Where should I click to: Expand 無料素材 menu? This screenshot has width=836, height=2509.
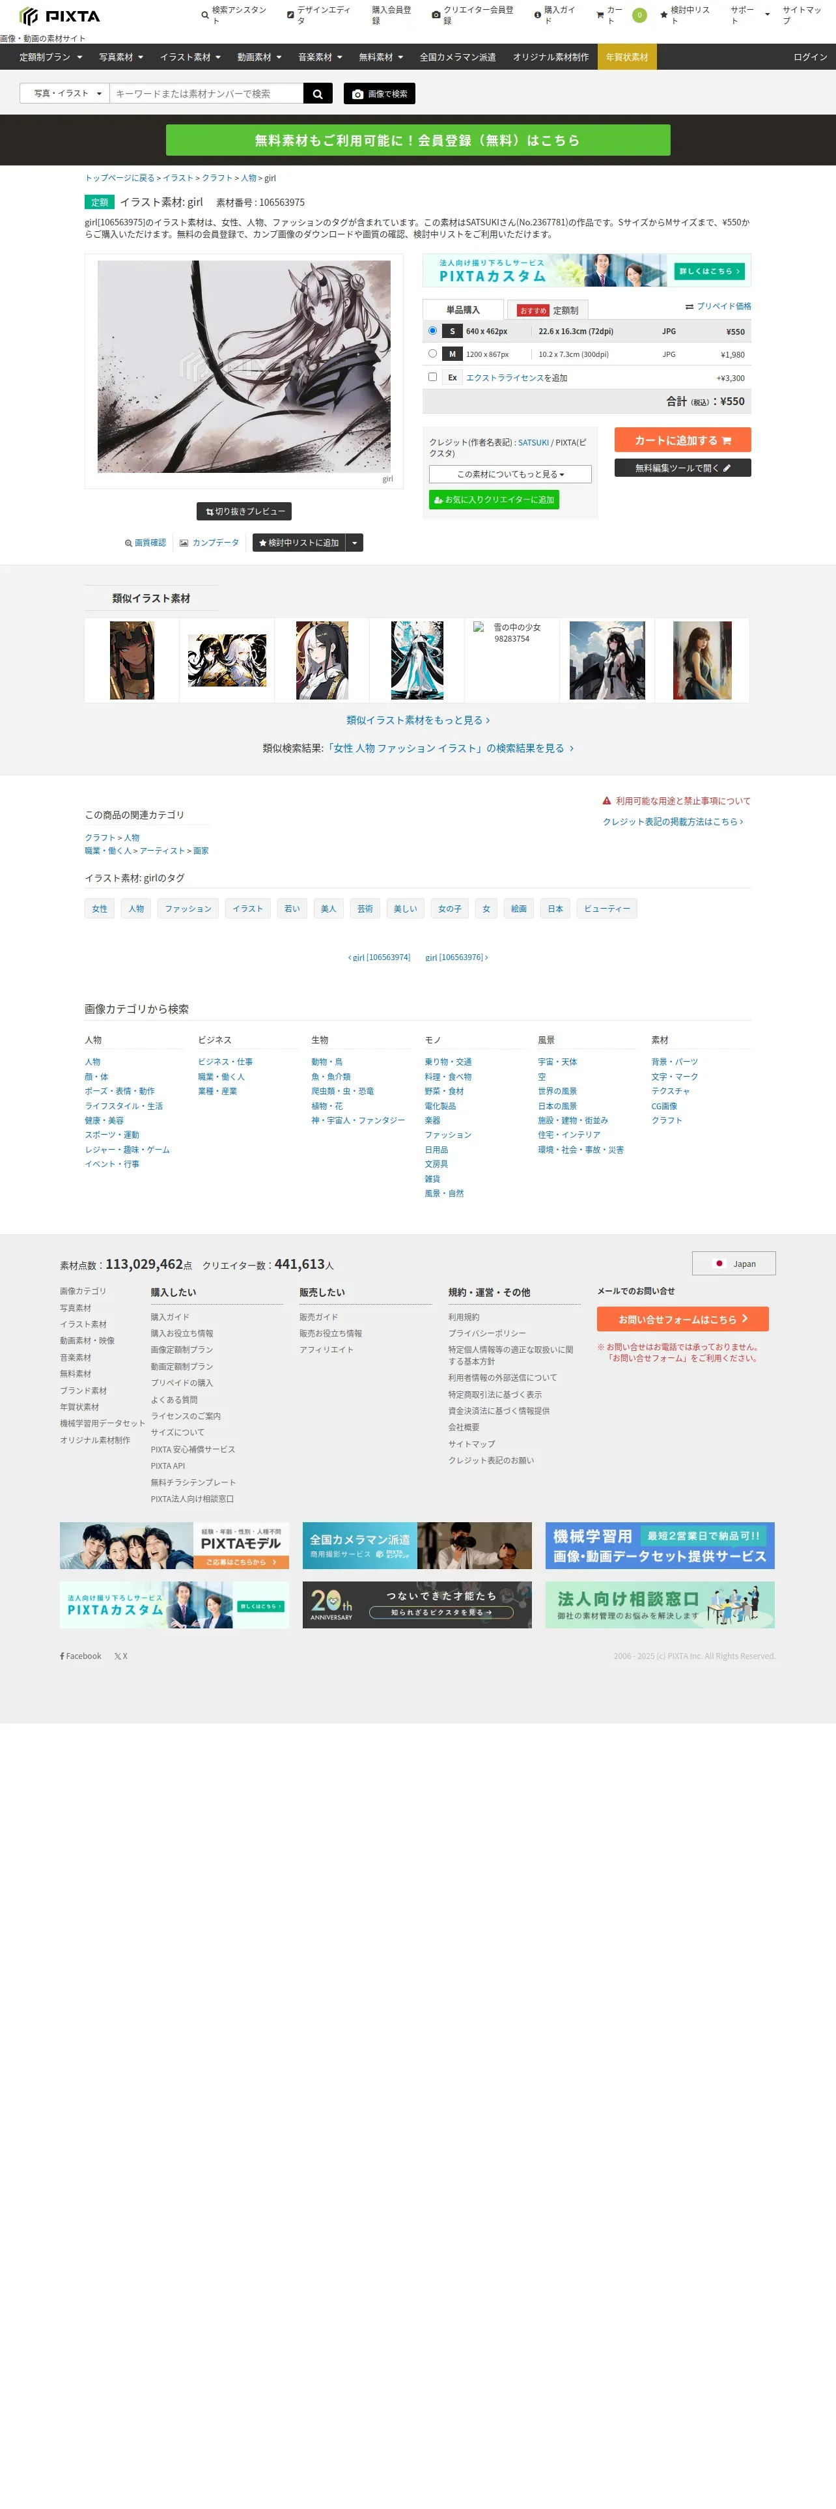tap(380, 57)
